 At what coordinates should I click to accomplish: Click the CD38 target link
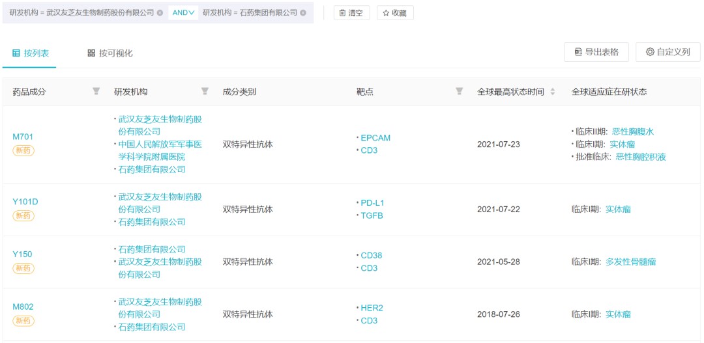pos(372,256)
